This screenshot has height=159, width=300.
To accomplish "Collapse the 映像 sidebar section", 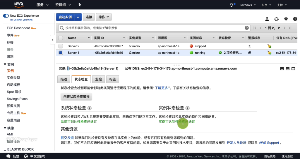I will click(5, 128).
